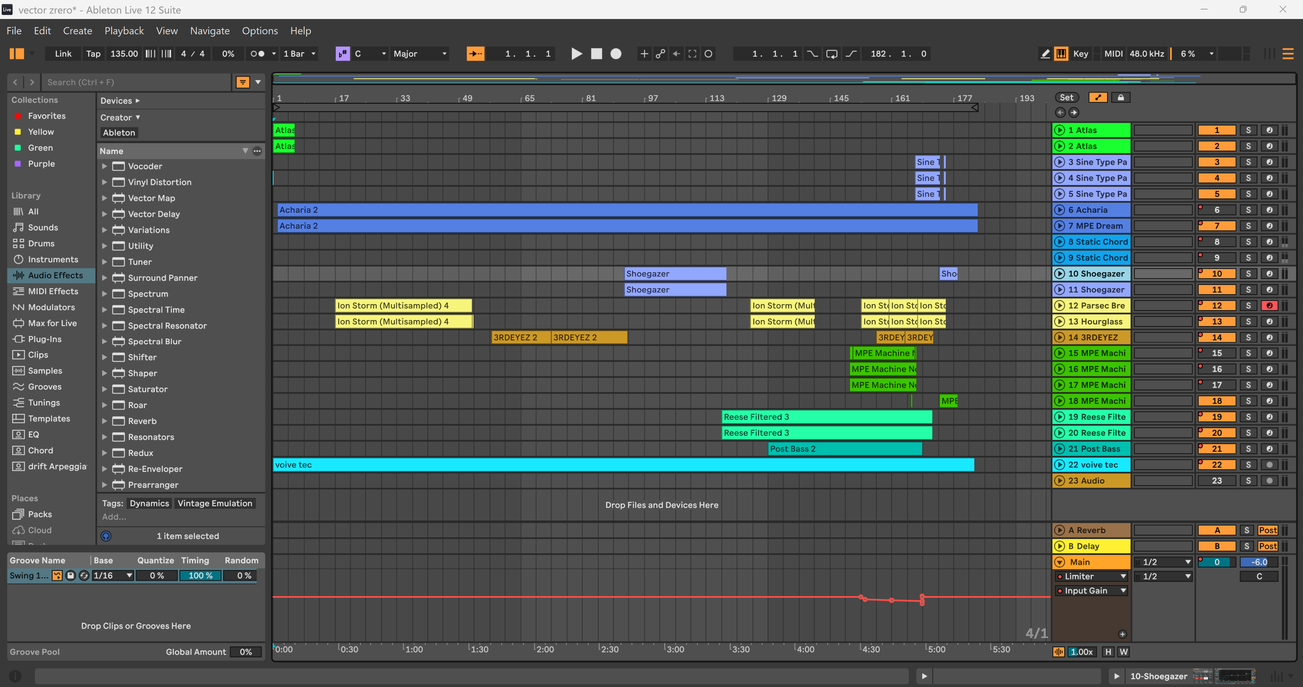
Task: Click the Tap tempo button
Action: pos(93,54)
